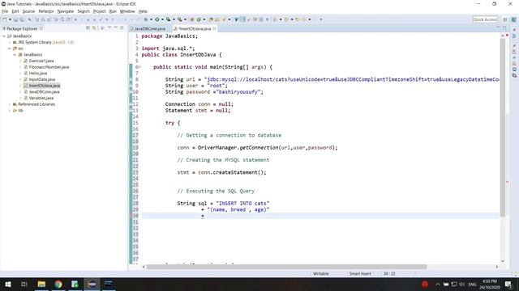The width and height of the screenshot is (519, 291).
Task: Click the New file toolbar icon
Action: point(4,19)
